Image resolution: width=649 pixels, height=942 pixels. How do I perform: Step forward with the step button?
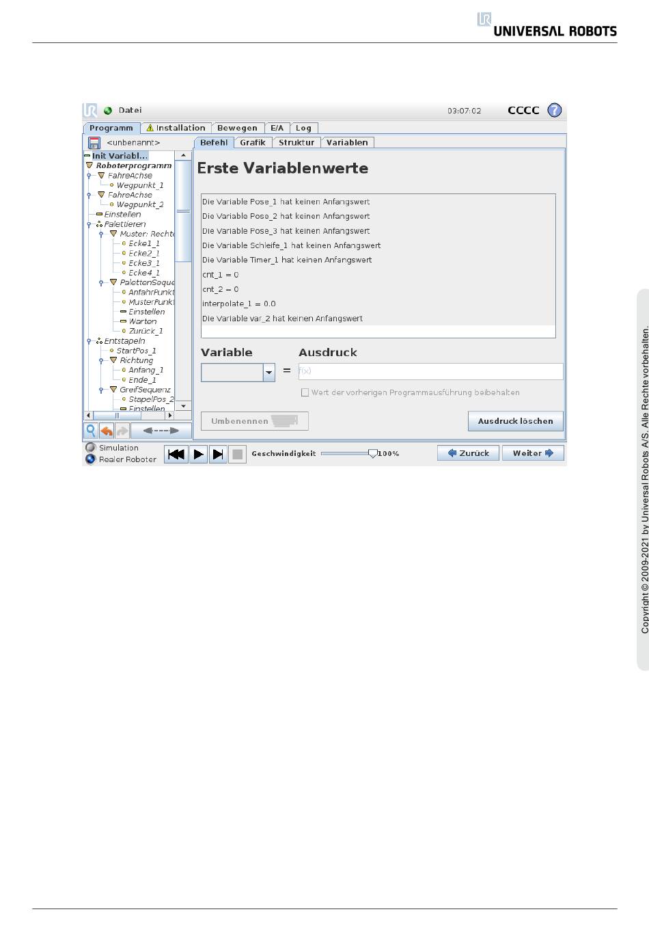click(x=218, y=454)
